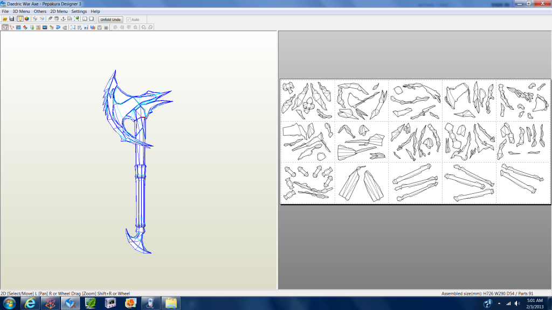Open the File menu
The image size is (552, 310).
[x=5, y=11]
